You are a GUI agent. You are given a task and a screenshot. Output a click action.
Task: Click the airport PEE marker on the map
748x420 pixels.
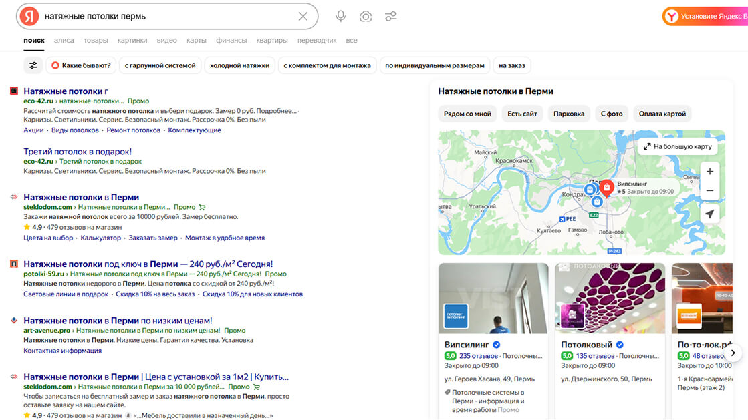pyautogui.click(x=568, y=219)
